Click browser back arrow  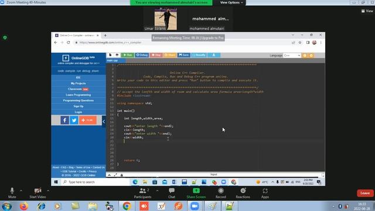coord(56,42)
